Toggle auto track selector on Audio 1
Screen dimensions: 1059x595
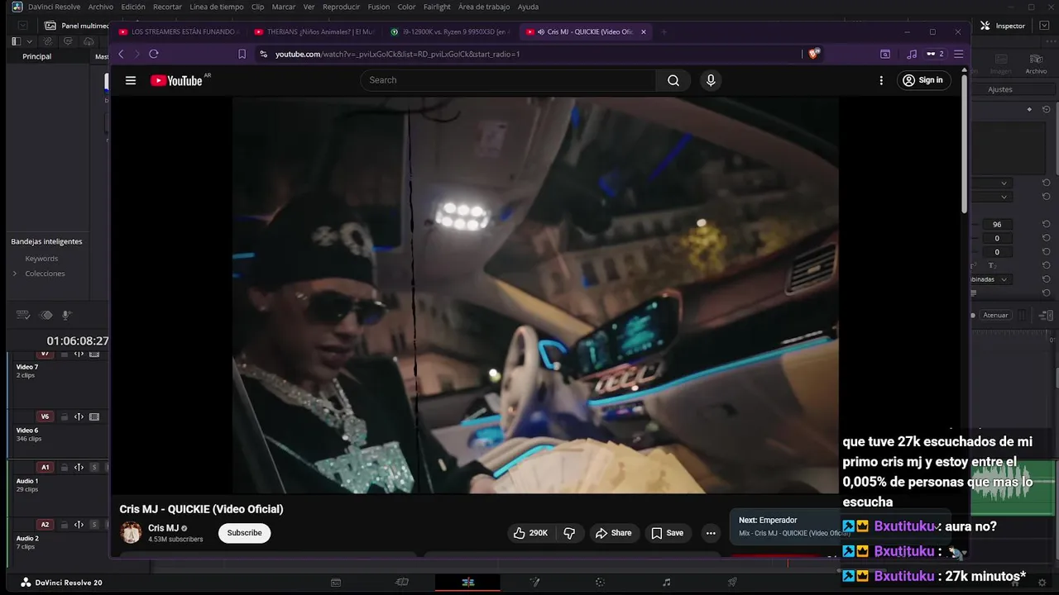pos(79,467)
